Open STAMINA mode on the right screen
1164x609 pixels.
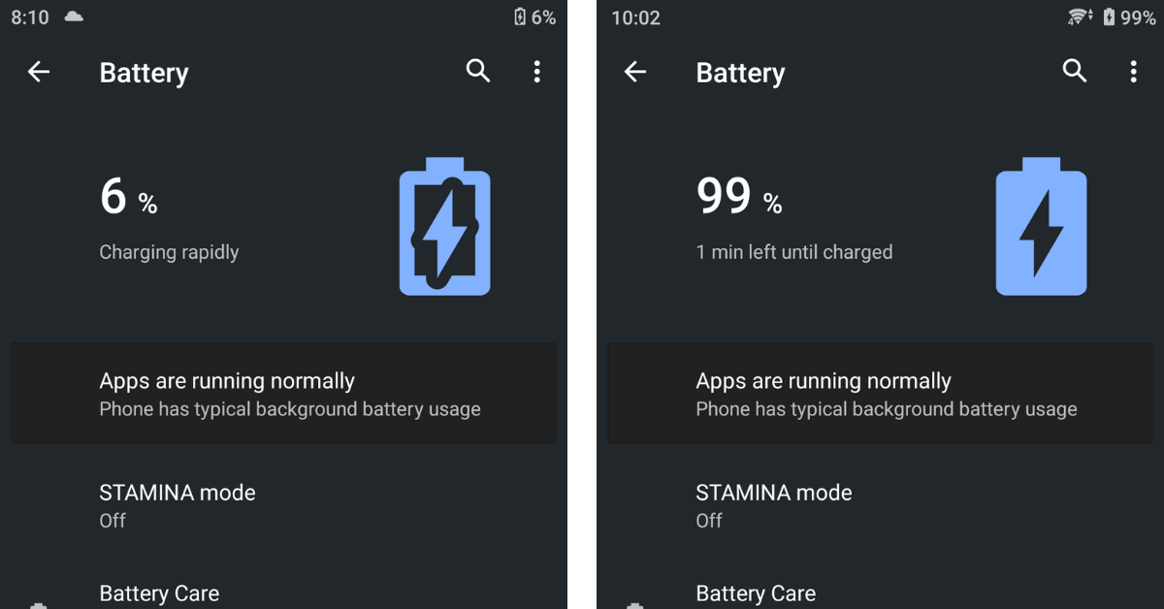pos(880,505)
